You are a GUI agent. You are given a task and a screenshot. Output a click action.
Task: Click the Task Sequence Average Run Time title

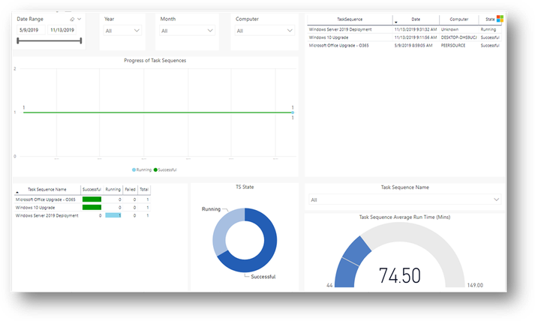click(404, 217)
